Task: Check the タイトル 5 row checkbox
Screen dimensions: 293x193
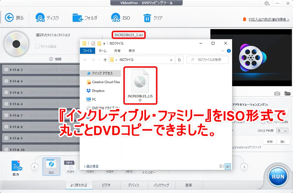Action: click(6, 92)
